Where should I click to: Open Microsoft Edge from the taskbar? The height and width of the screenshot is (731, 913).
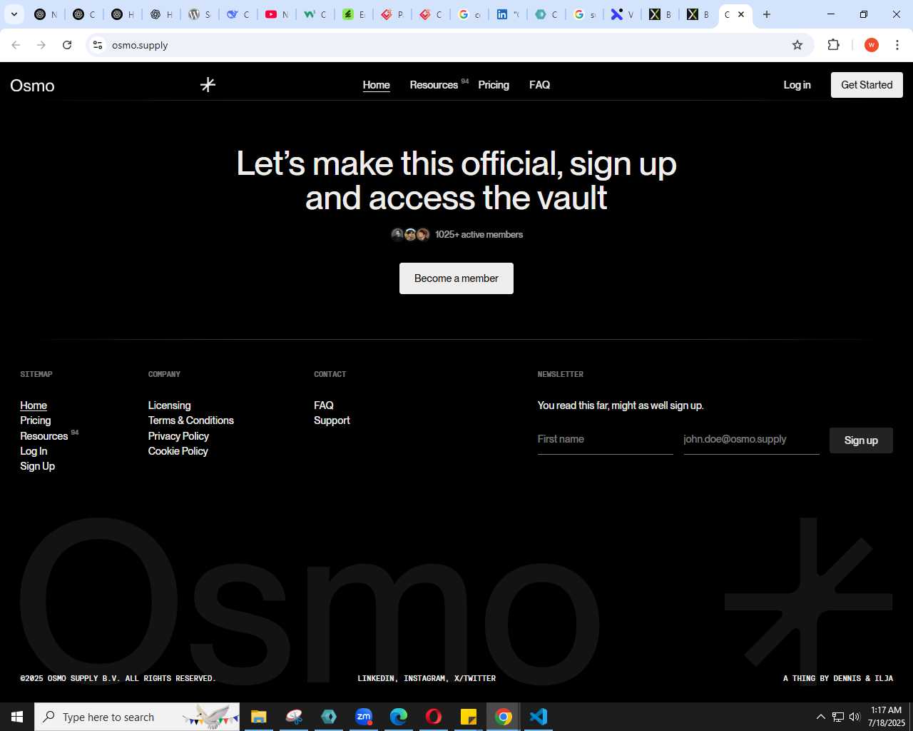(399, 717)
